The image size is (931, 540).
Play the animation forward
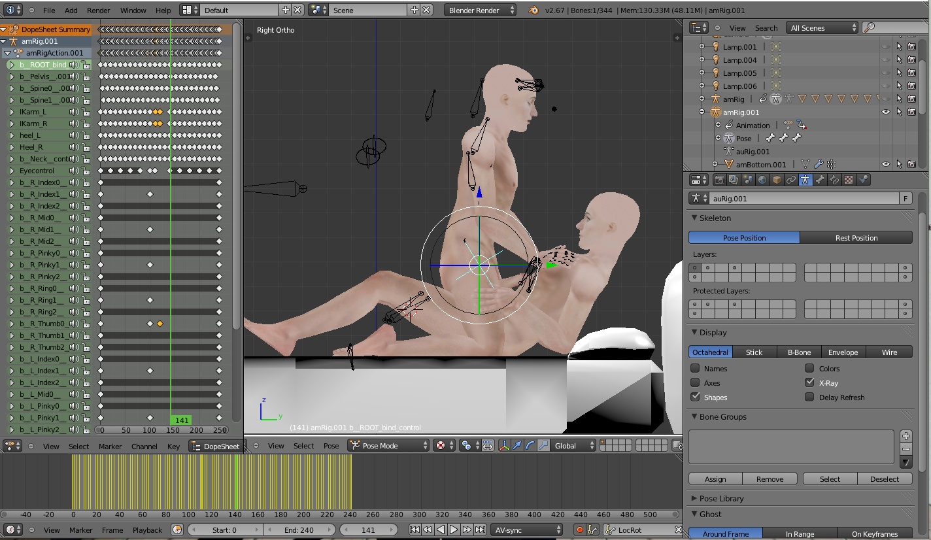[454, 530]
